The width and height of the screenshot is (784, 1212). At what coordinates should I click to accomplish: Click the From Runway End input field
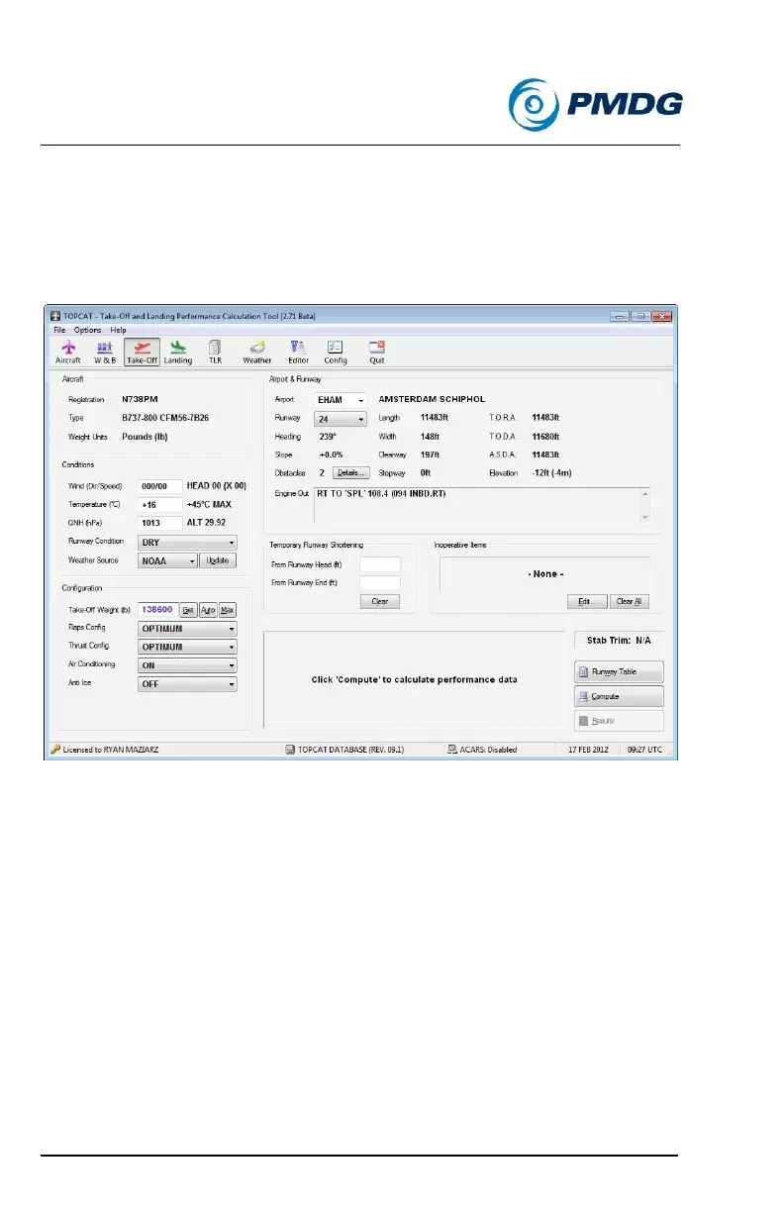(379, 583)
